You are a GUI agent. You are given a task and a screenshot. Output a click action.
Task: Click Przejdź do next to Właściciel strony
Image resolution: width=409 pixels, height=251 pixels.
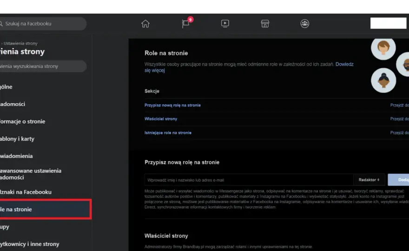[400, 119]
